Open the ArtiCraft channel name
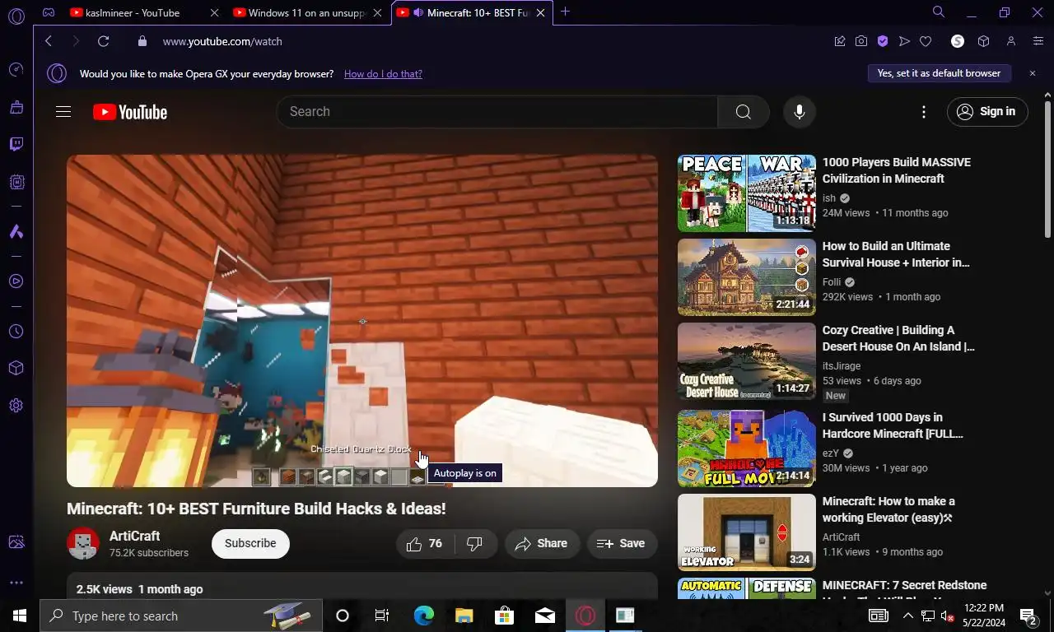1054x632 pixels. pyautogui.click(x=135, y=536)
